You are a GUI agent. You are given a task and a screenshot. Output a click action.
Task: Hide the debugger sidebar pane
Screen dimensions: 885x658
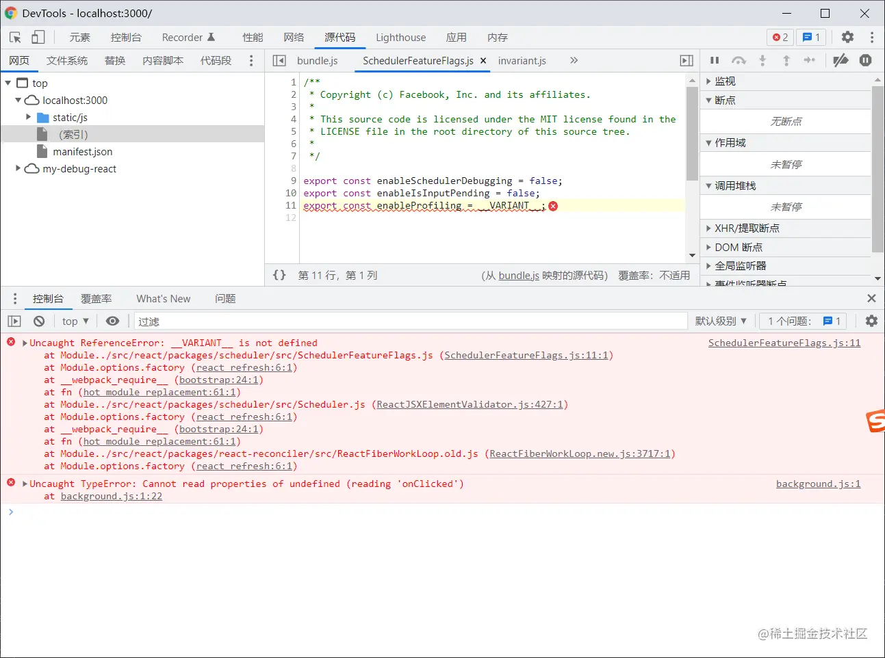(687, 61)
